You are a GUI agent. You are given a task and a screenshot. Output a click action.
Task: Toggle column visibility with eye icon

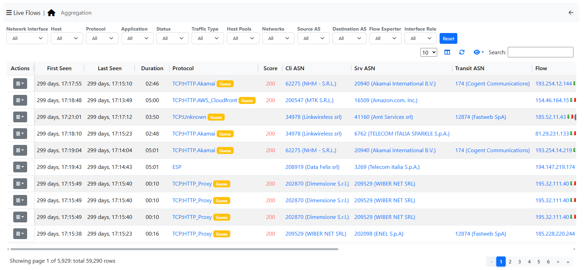pos(478,52)
